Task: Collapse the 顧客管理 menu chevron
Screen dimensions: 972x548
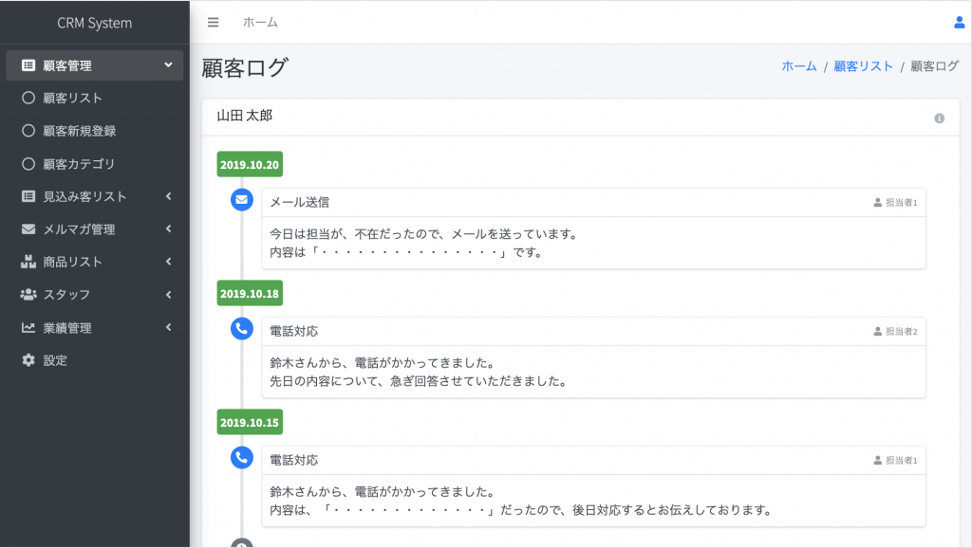Action: (x=168, y=64)
